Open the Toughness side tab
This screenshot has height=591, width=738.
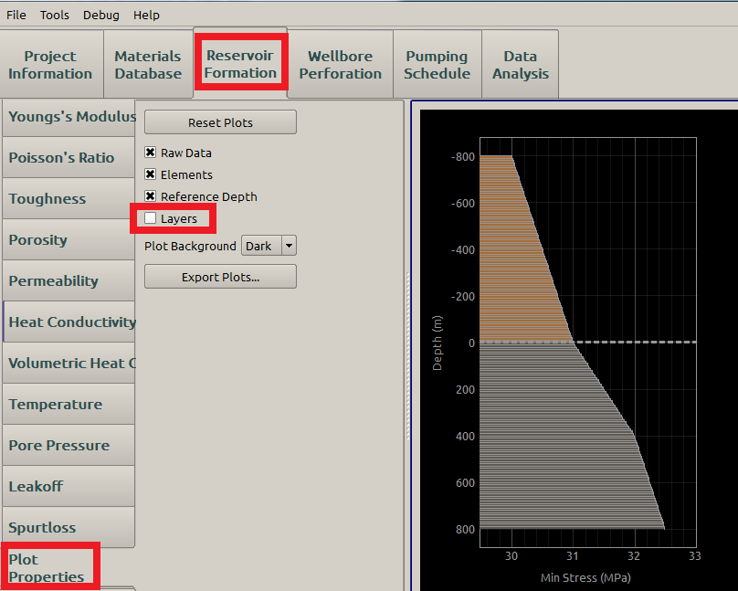(x=69, y=198)
